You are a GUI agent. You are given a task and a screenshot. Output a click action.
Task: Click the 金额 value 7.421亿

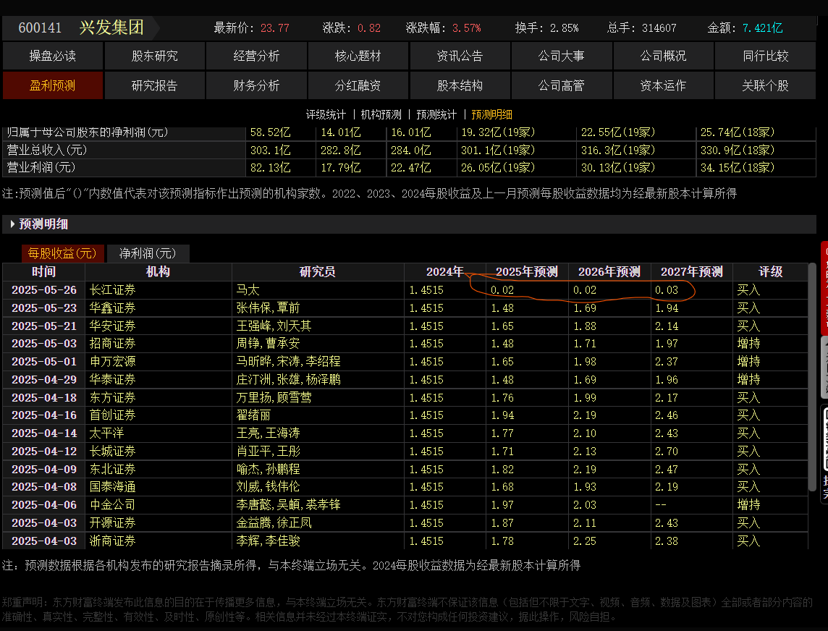pos(762,28)
